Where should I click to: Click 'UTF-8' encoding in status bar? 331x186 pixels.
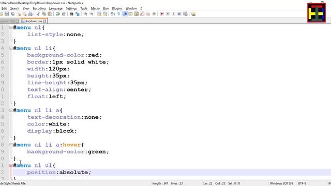[x=302, y=183]
